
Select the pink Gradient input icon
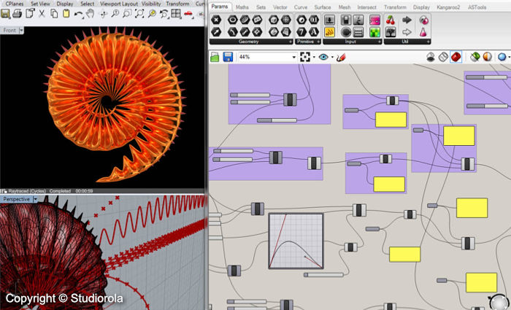[375, 20]
